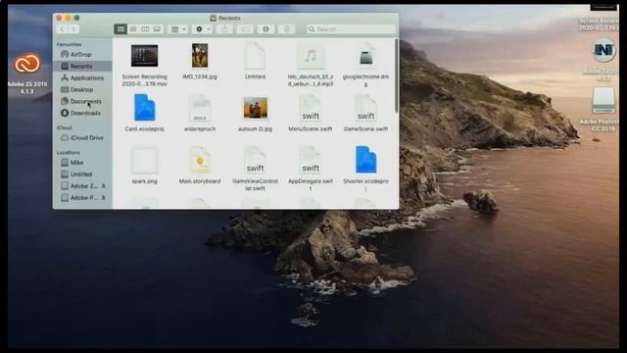The width and height of the screenshot is (627, 353).
Task: Click the Adobe Zii 2019 4.1.3 desktop icon
Action: 27,63
